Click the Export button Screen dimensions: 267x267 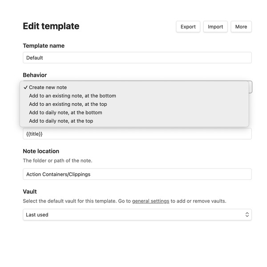188,27
